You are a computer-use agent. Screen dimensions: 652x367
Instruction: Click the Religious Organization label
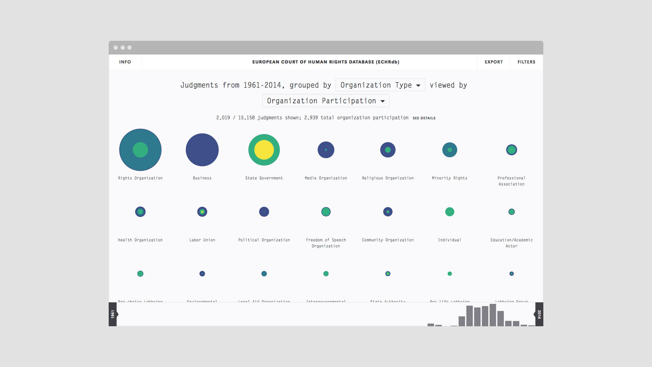pyautogui.click(x=388, y=178)
